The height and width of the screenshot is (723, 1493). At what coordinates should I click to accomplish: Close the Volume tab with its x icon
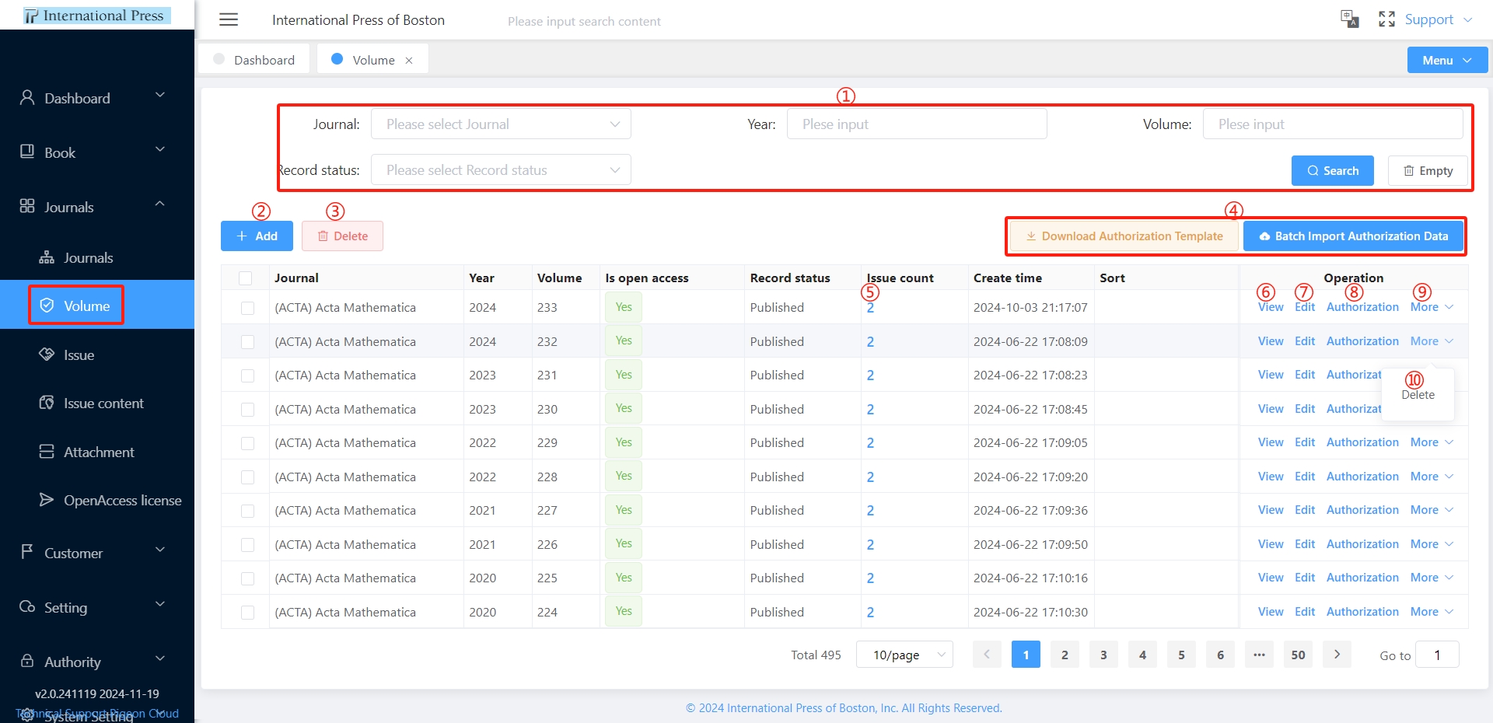point(409,60)
